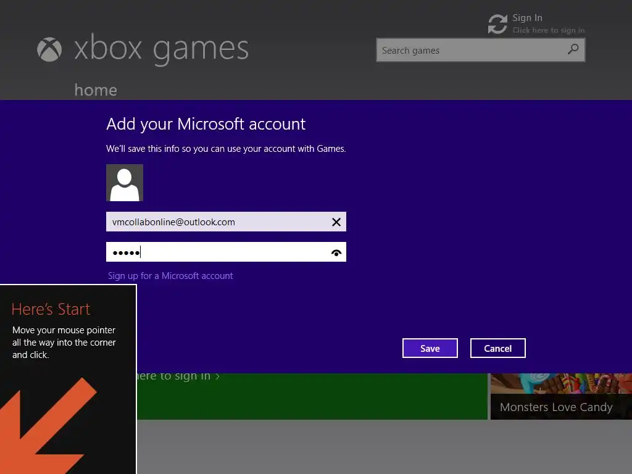Click the email address input field

point(226,222)
